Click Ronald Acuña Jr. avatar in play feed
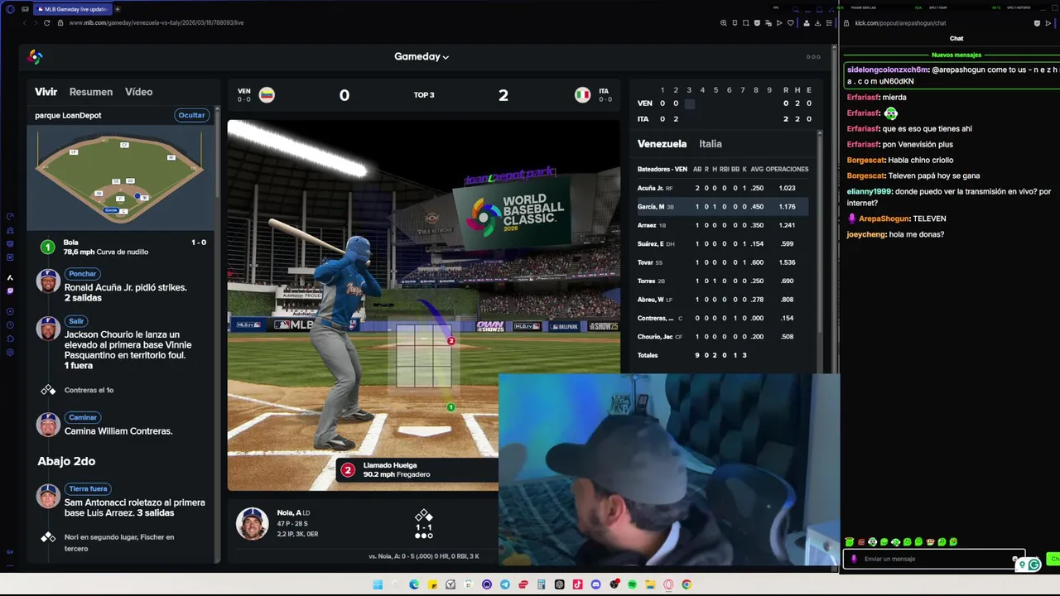Screen dimensions: 1060x596 coord(48,281)
